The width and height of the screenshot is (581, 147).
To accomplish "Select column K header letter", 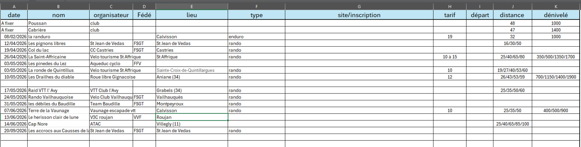I will pos(556,7).
